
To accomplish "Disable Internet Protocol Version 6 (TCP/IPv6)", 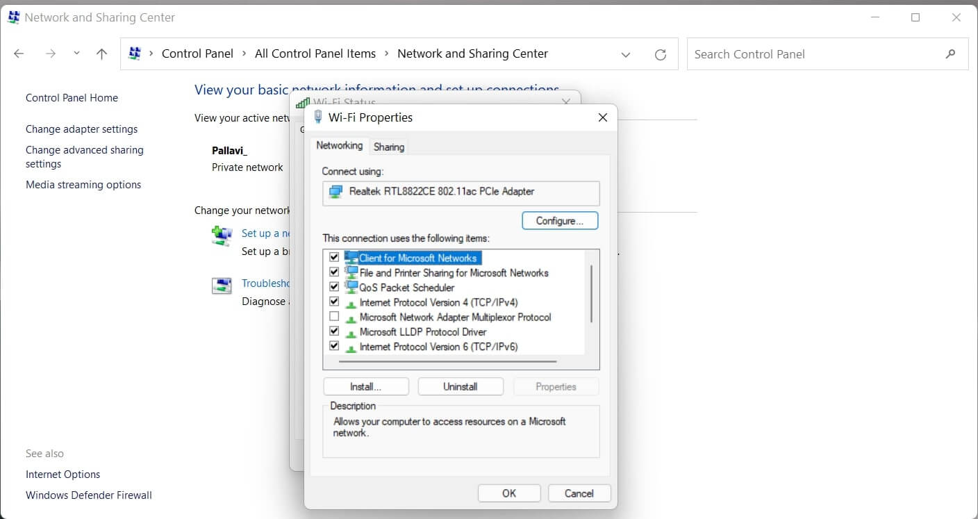I will [x=334, y=345].
